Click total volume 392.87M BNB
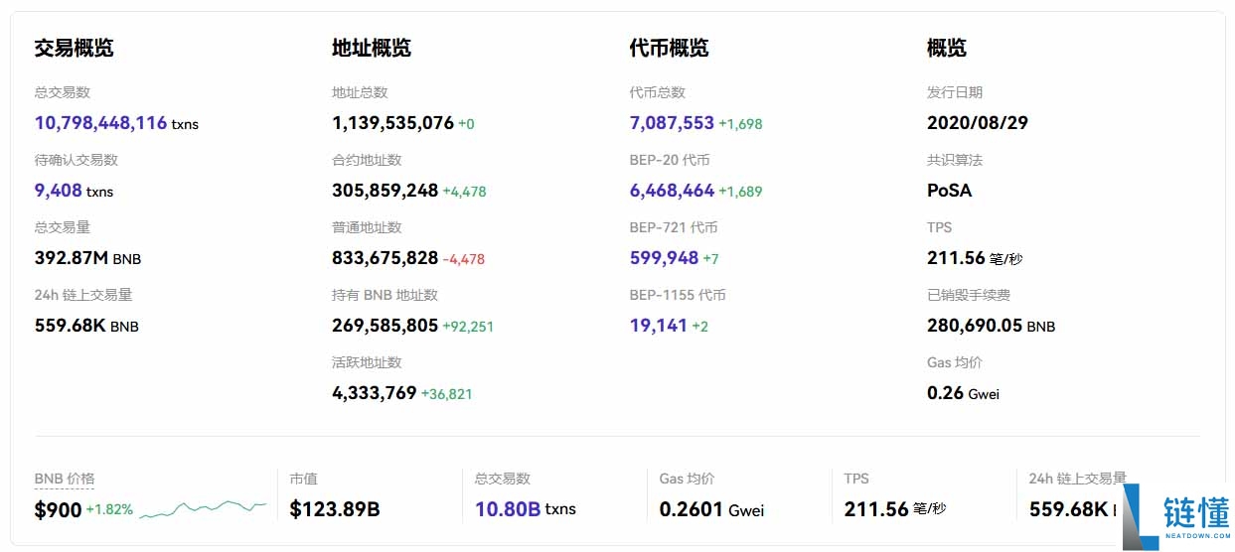 click(87, 258)
